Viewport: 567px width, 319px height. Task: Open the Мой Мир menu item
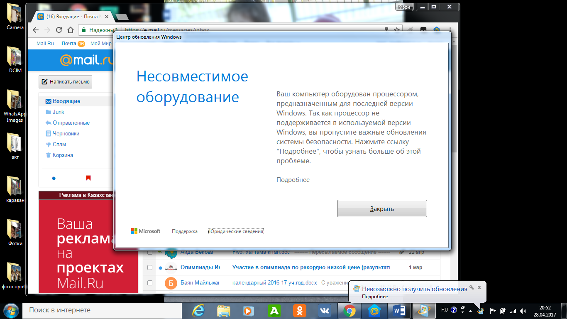101,44
